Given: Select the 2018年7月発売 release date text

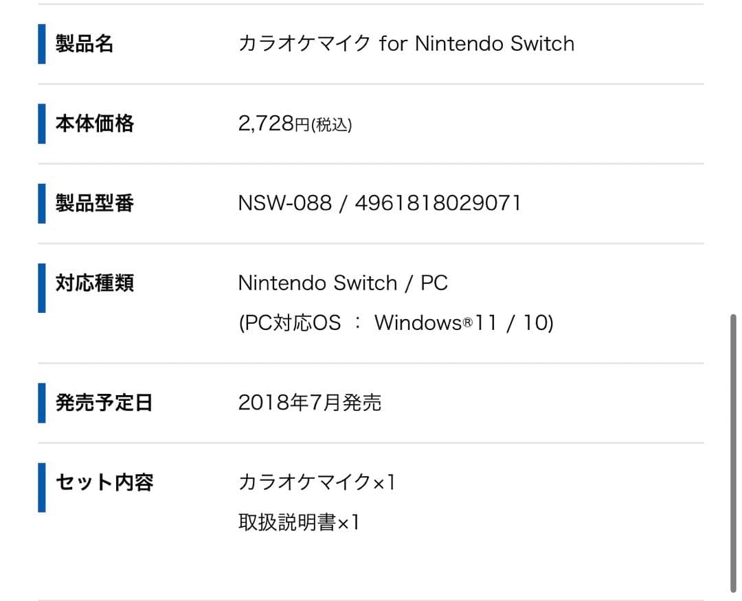Looking at the screenshot, I should (309, 403).
